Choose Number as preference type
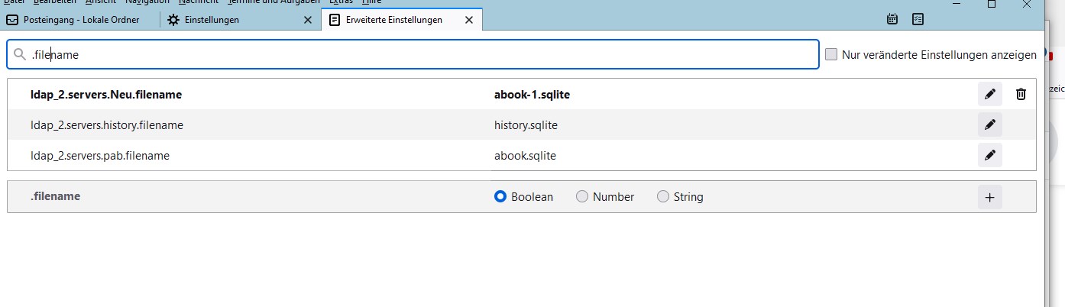 pyautogui.click(x=582, y=197)
